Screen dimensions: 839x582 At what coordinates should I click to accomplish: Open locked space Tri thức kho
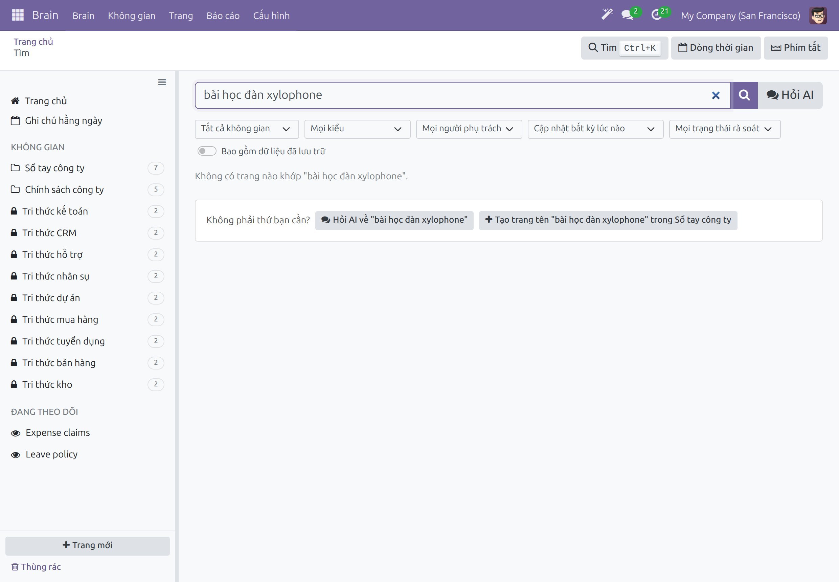[88, 384]
